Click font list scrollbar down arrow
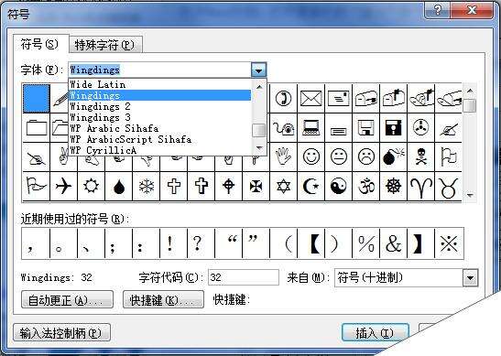501x356 pixels. tap(259, 148)
